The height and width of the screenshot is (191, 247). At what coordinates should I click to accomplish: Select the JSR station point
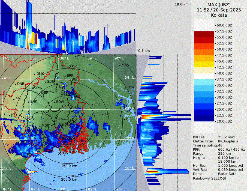(92, 105)
